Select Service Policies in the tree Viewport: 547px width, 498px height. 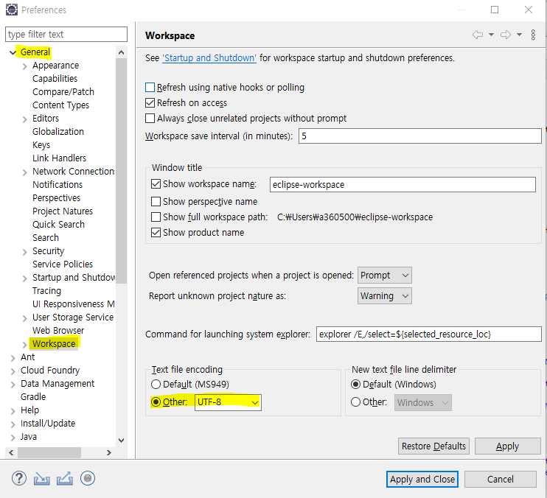[x=63, y=264]
